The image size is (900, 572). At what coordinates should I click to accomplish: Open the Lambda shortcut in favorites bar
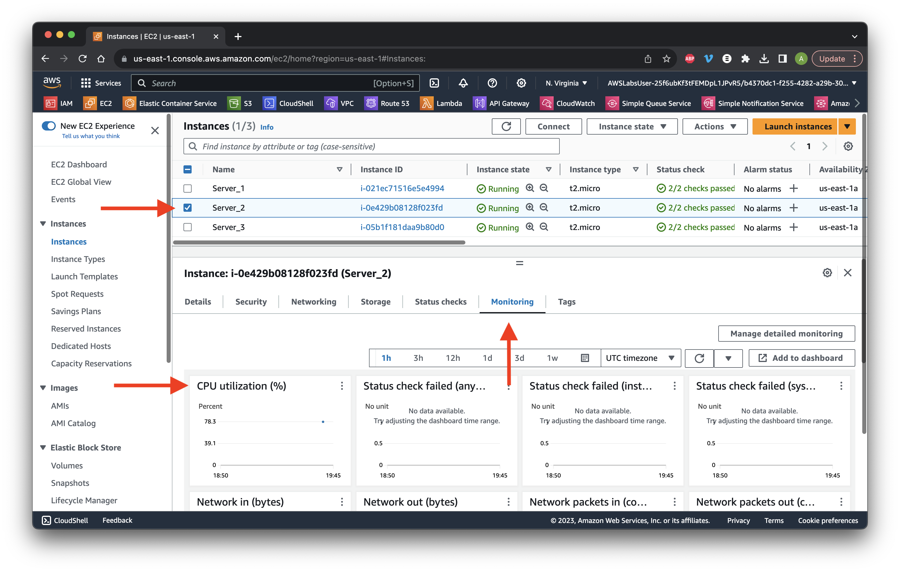441,103
